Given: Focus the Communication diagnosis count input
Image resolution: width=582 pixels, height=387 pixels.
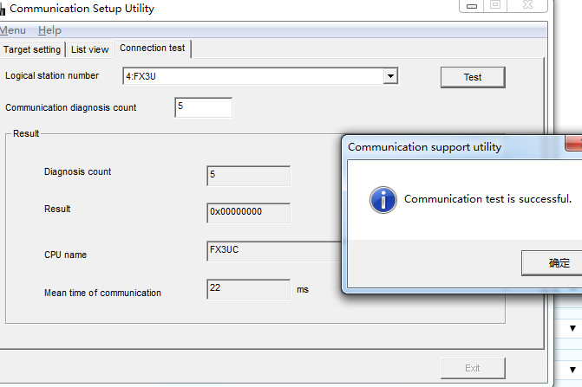Looking at the screenshot, I should [203, 107].
